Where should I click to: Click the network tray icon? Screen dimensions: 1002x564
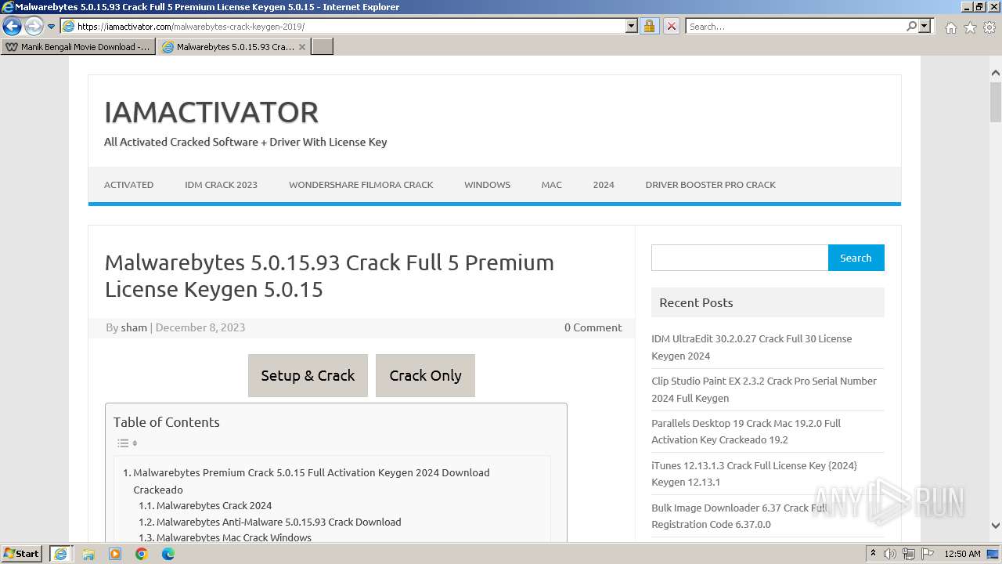point(909,554)
